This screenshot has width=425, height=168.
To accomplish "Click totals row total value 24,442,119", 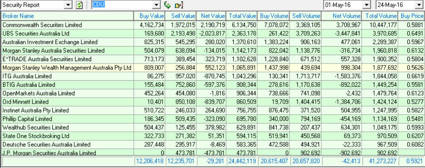I will [x=242, y=161].
